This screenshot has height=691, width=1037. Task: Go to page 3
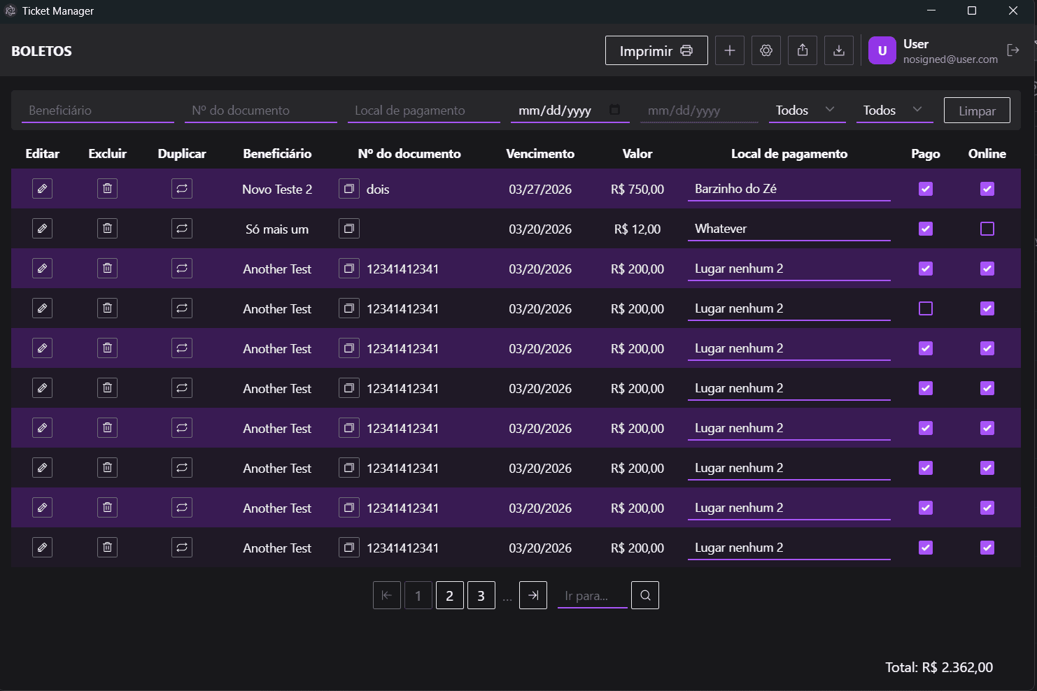(481, 595)
